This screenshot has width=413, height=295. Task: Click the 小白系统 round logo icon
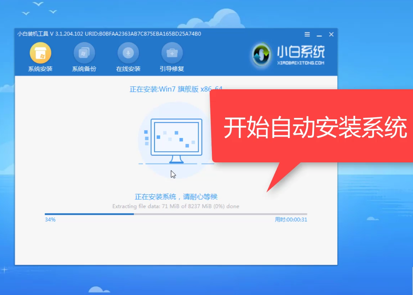pyautogui.click(x=261, y=55)
